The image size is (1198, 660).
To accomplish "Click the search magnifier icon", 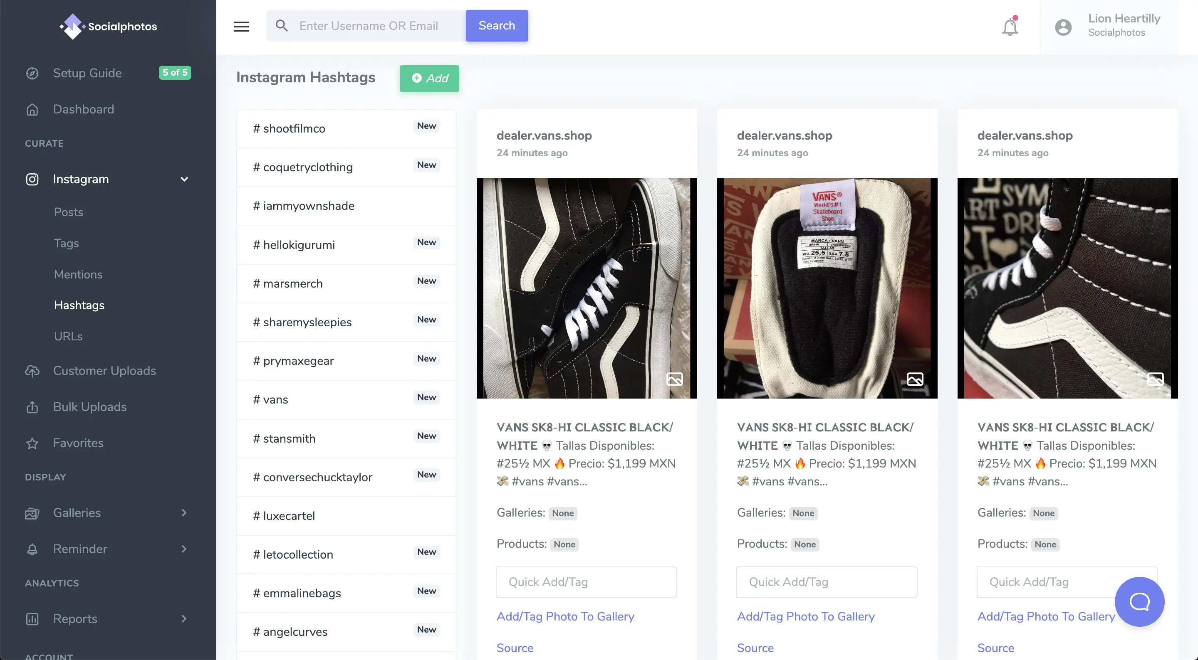I will (281, 26).
